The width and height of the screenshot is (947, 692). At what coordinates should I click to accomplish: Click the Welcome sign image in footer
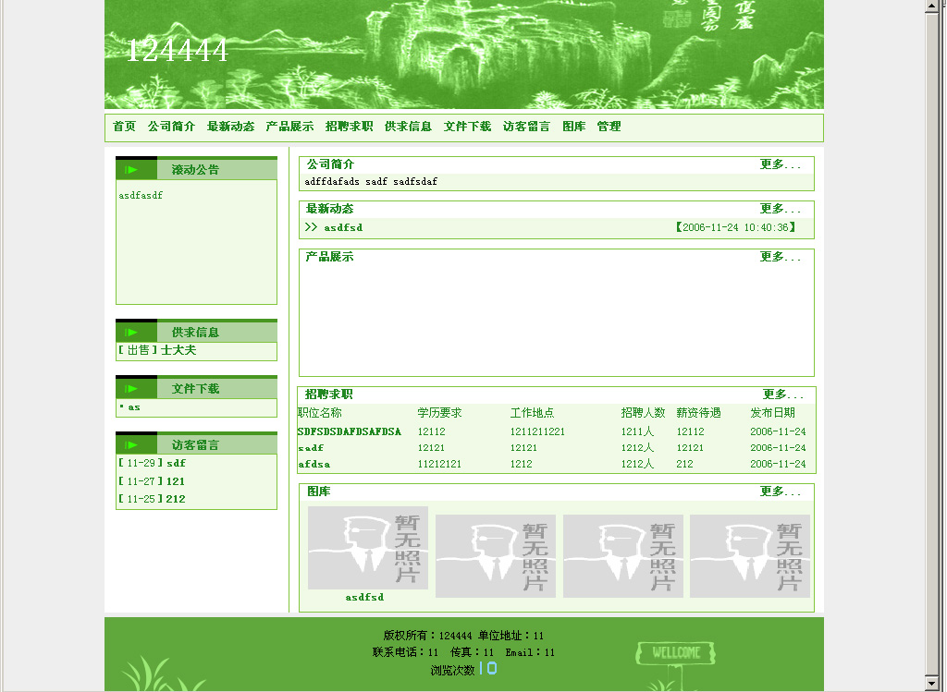pyautogui.click(x=675, y=654)
